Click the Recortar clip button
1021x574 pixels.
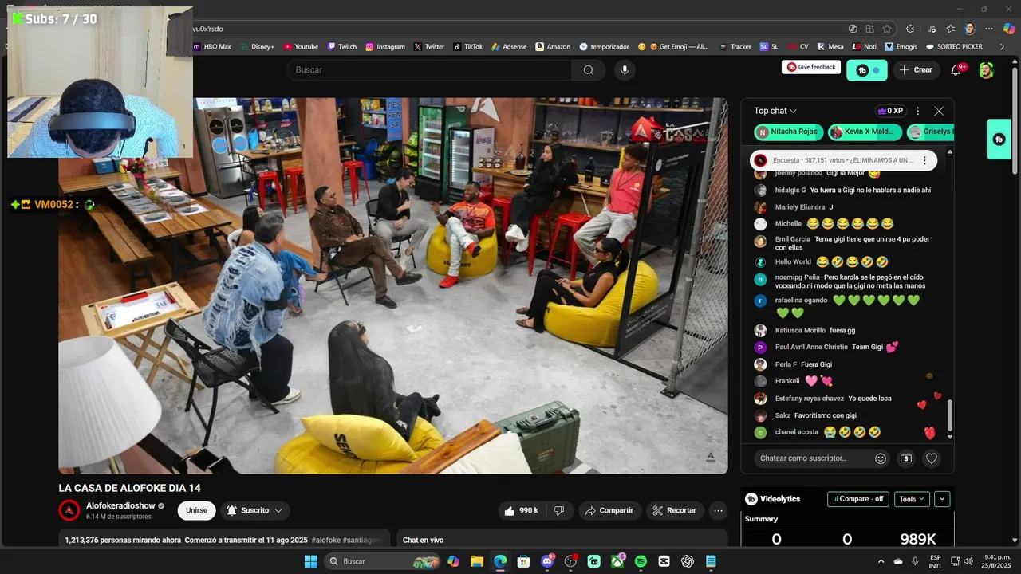[x=676, y=510]
